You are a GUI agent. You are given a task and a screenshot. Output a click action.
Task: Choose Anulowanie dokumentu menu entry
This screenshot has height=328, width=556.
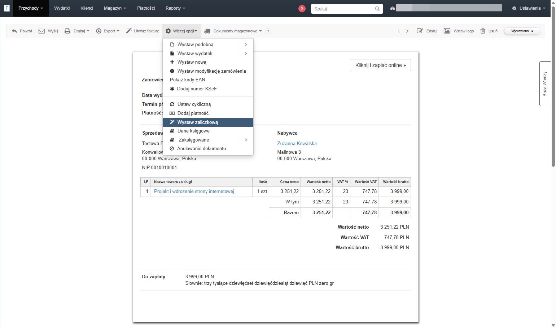pos(208,149)
